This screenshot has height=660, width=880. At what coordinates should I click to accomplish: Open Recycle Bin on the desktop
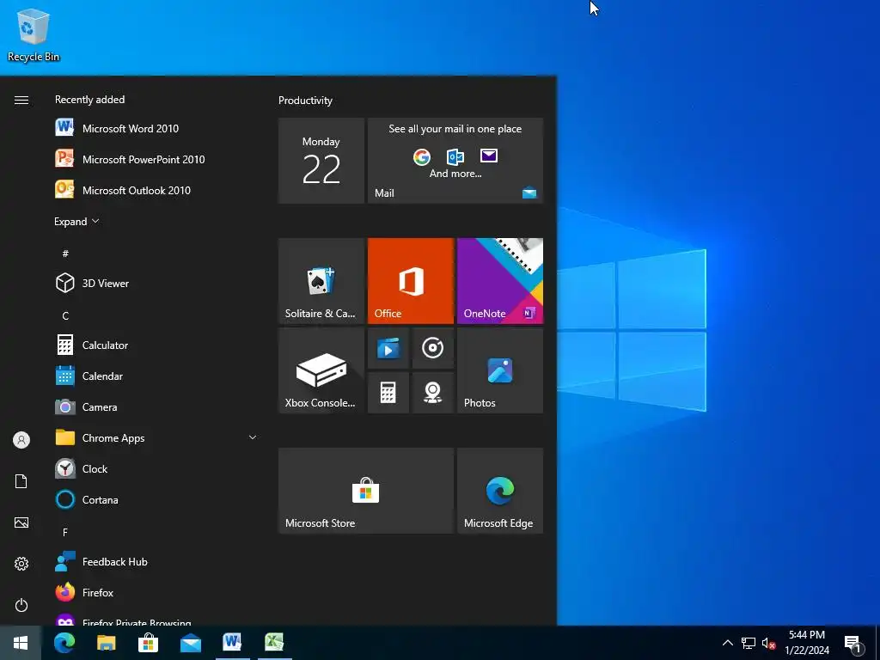click(34, 34)
